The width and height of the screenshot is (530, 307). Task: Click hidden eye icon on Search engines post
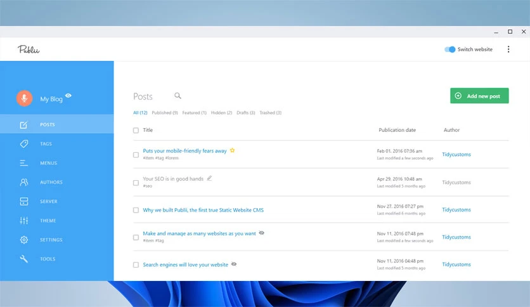[234, 264]
